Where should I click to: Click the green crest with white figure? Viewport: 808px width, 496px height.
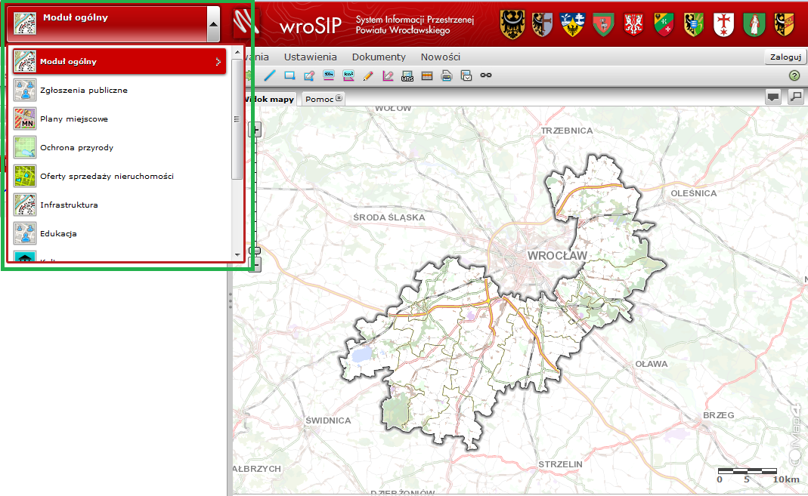pos(754,25)
